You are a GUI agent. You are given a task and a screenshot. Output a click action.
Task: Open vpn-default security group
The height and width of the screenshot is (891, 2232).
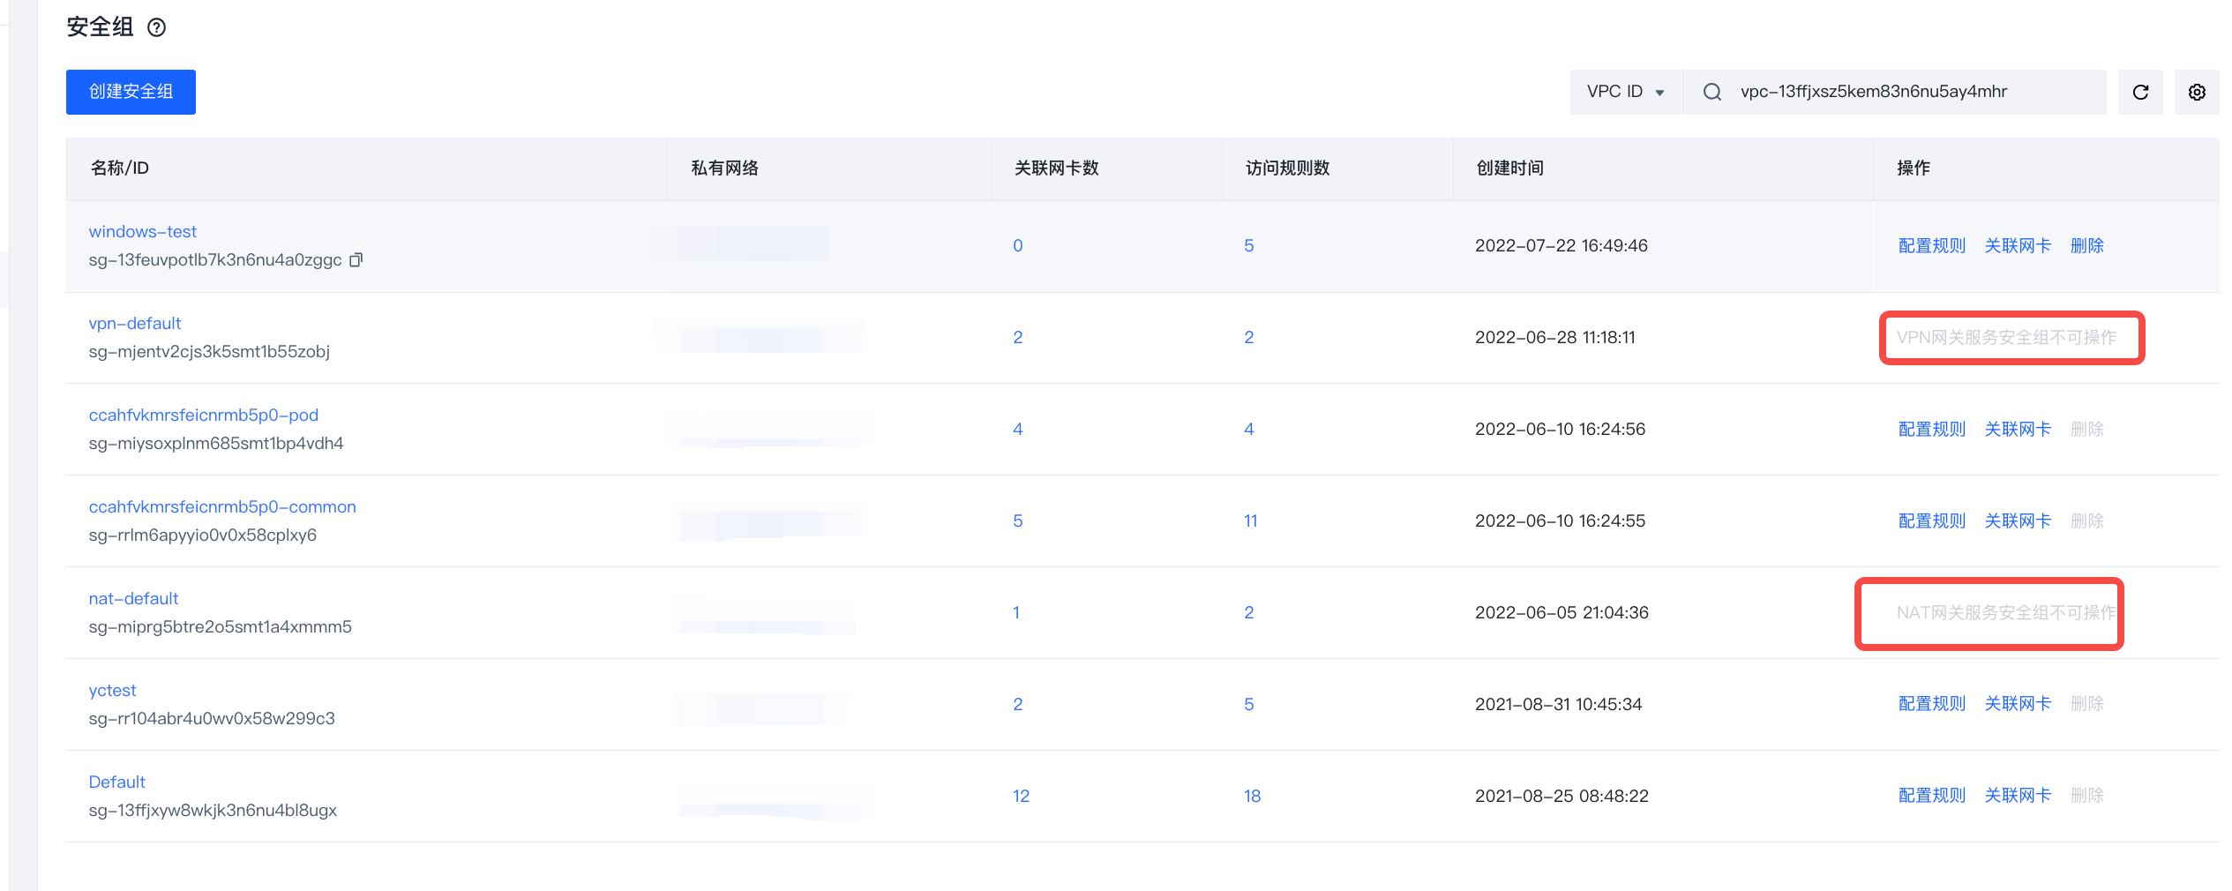pos(134,323)
